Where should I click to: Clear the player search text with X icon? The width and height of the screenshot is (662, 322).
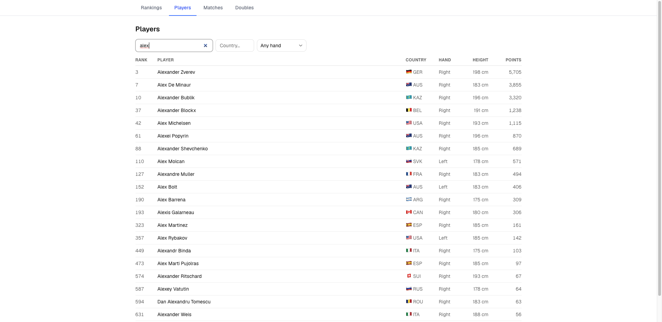(205, 46)
